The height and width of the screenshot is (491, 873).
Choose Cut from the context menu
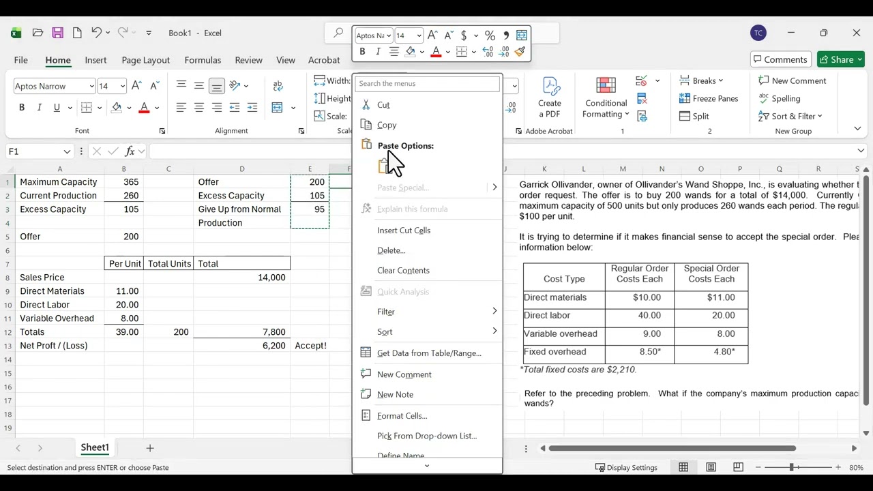428,105
